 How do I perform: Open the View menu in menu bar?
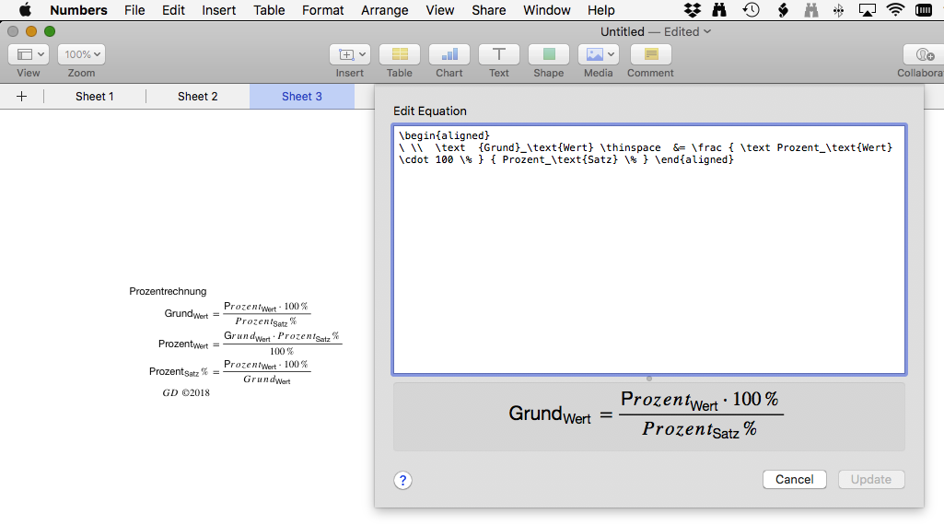[440, 10]
